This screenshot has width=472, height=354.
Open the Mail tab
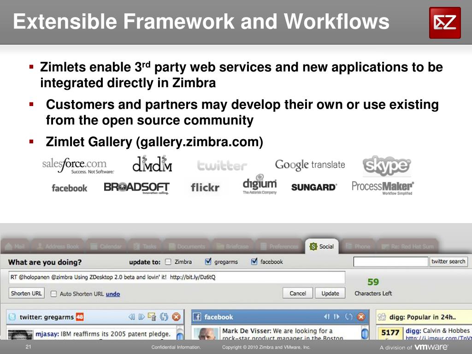15,246
